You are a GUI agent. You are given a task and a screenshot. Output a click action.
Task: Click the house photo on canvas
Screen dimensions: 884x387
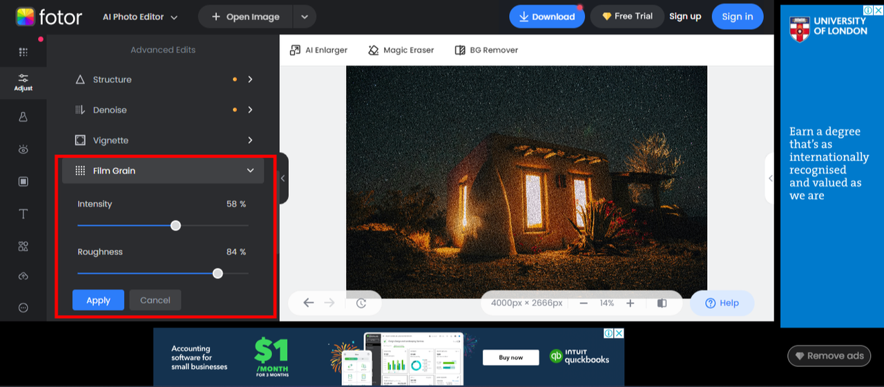click(526, 182)
